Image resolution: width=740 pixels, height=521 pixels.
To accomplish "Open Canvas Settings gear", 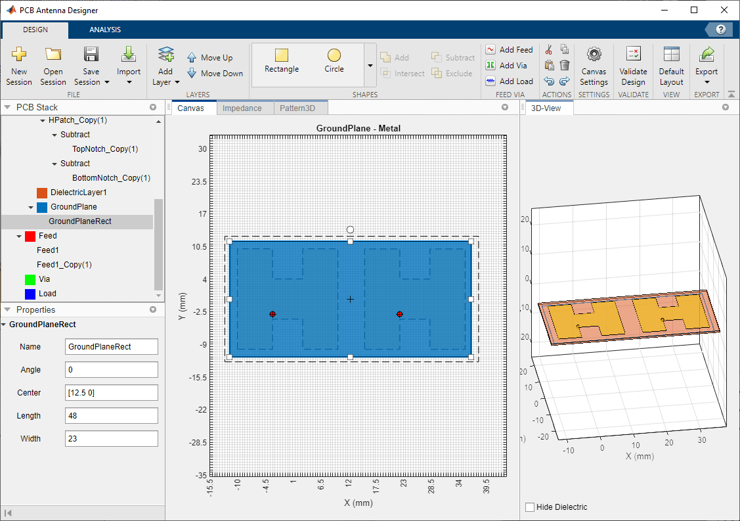I will tap(594, 55).
